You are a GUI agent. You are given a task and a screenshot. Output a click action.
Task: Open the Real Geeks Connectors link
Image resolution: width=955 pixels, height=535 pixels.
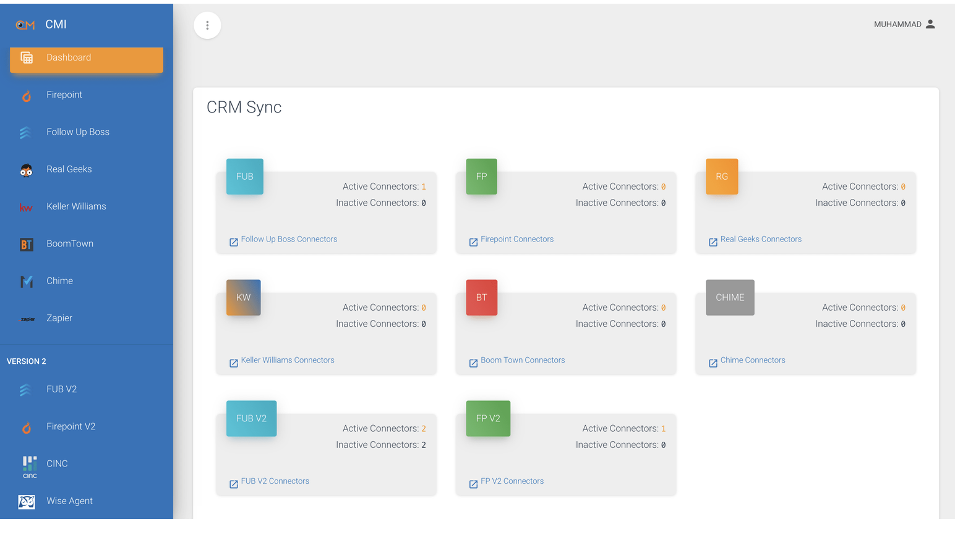(x=761, y=239)
